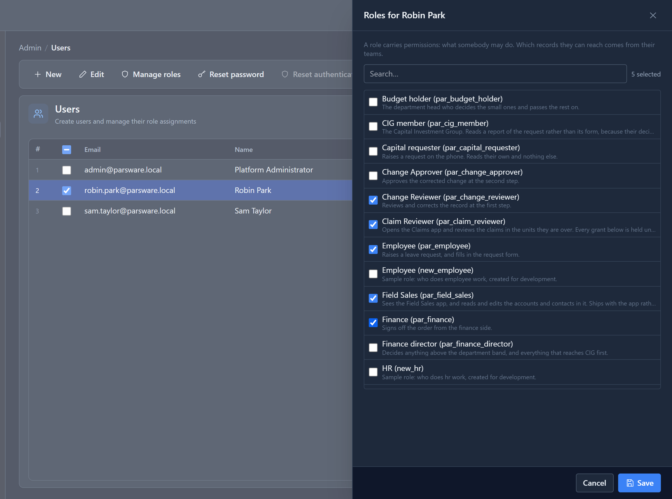Check the Budget holder role
672x499 pixels.
[x=373, y=102]
